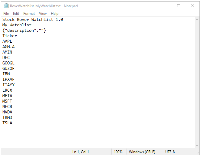Open the Format menu

tap(29, 14)
